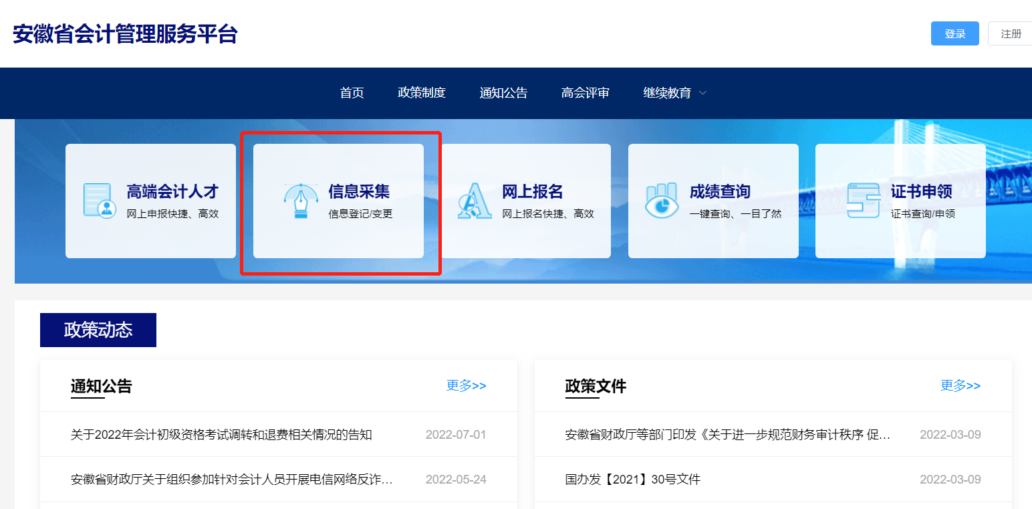Click the 通知公告 panel heading
This screenshot has height=509, width=1032.
[x=102, y=386]
